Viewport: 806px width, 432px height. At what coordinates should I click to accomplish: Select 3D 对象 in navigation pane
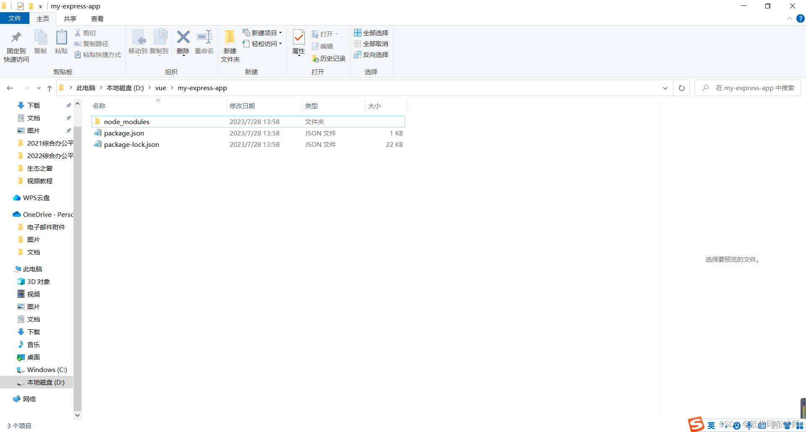(x=34, y=281)
